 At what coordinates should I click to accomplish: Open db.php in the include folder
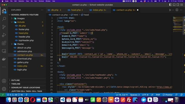point(22,26)
